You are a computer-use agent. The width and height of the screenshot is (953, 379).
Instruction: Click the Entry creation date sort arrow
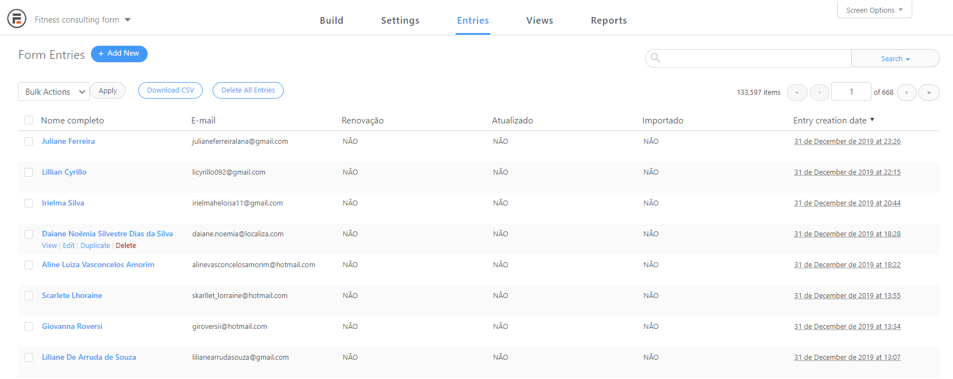point(872,120)
